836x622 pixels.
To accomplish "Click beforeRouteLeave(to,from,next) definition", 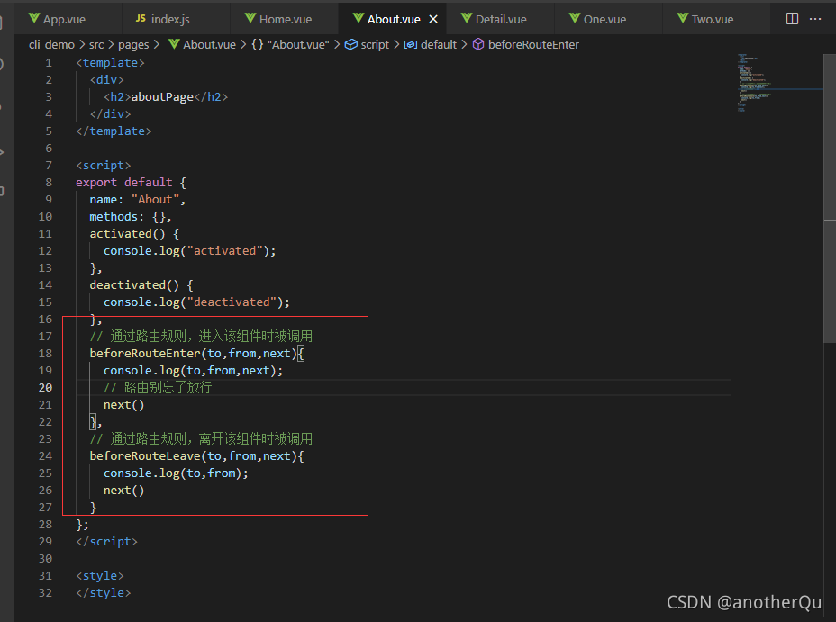I will click(x=196, y=456).
